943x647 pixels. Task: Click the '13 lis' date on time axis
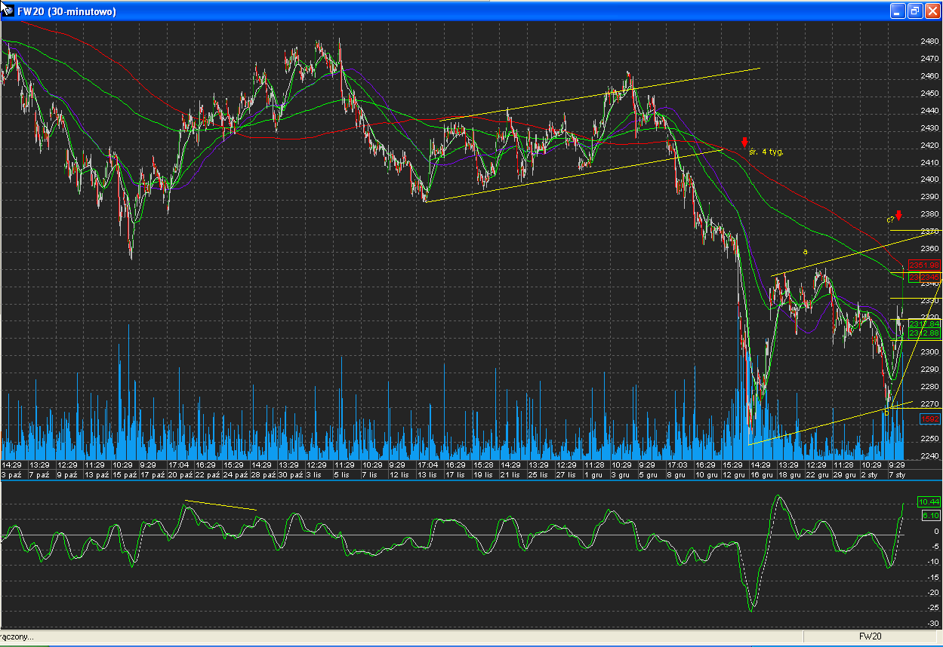pyautogui.click(x=428, y=475)
